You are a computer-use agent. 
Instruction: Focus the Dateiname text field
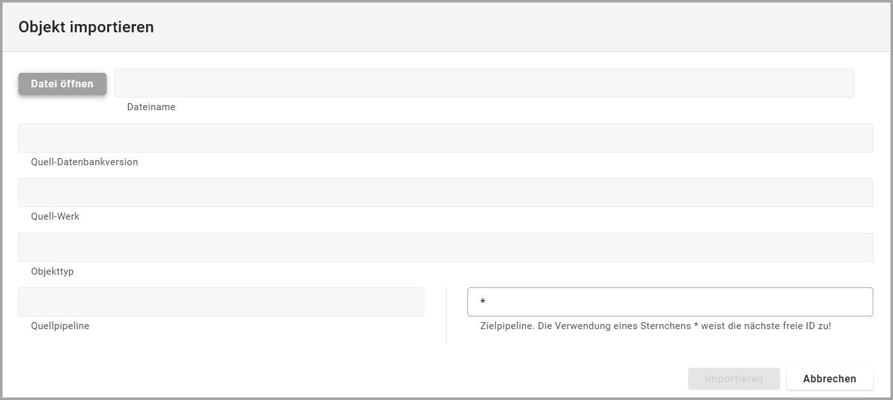point(483,83)
